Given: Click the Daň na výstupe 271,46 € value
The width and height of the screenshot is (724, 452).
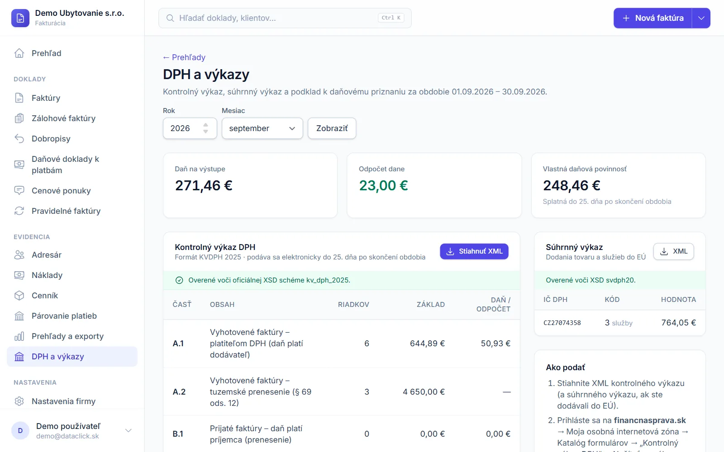Looking at the screenshot, I should [204, 185].
